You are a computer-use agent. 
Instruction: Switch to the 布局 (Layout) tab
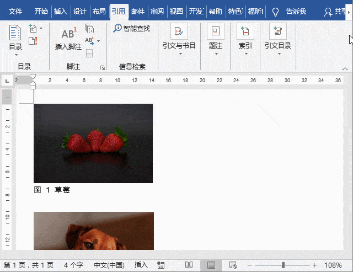coord(99,11)
